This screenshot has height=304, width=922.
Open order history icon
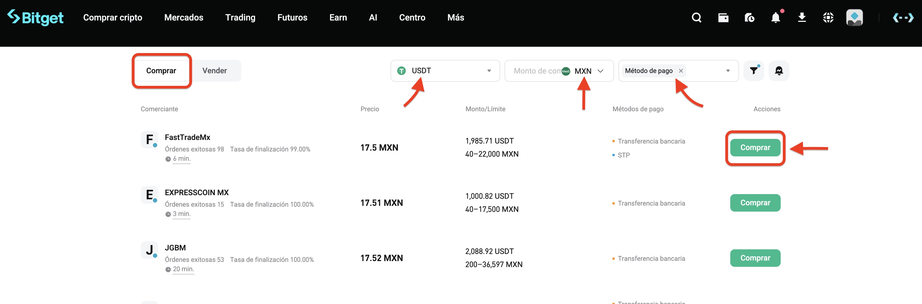click(749, 17)
